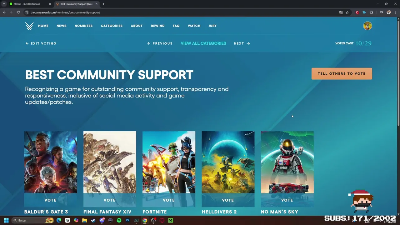This screenshot has height=225, width=400.
Task: Open the JURY nav item
Action: coord(212,26)
